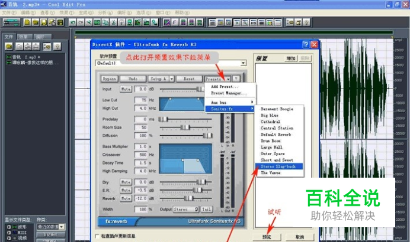Toggle the Tail button
Viewport: 410px width, 242px height.
206,209
